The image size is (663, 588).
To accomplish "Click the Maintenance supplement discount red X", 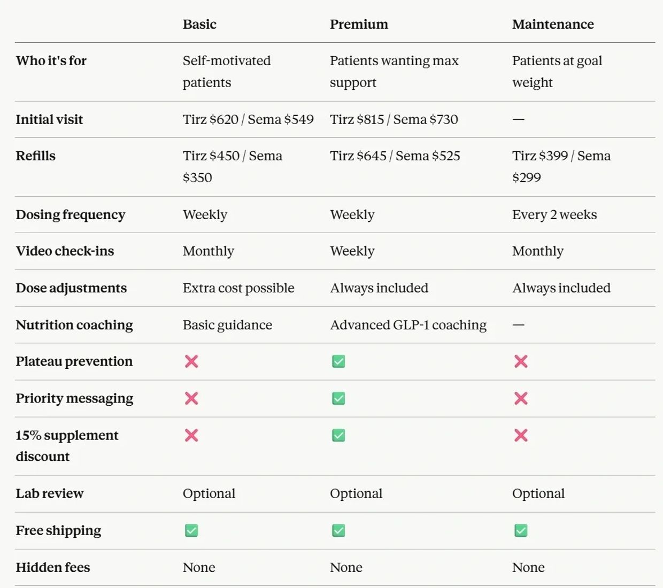I will tap(521, 435).
